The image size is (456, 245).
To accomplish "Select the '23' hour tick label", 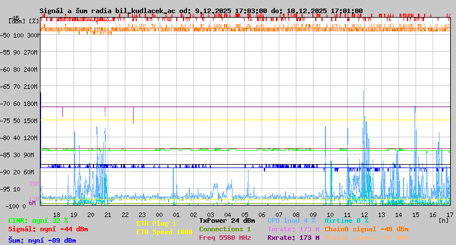I will pyautogui.click(x=142, y=215).
